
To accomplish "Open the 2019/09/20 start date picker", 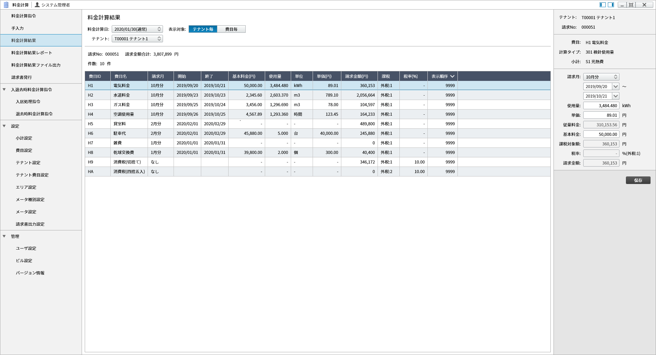I will coord(615,87).
